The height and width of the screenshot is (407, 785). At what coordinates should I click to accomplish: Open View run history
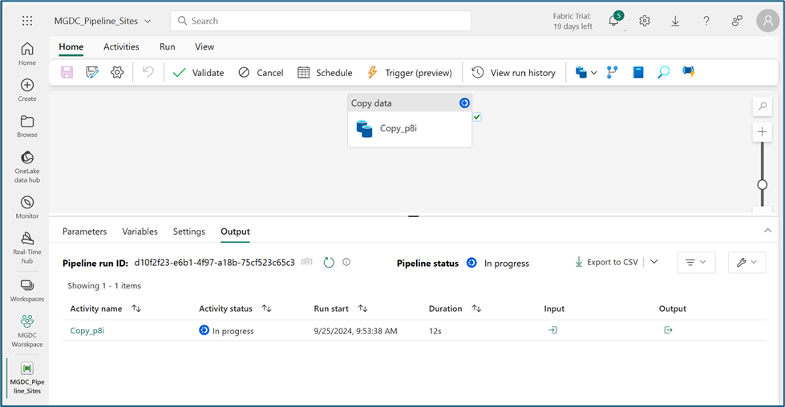coord(514,72)
